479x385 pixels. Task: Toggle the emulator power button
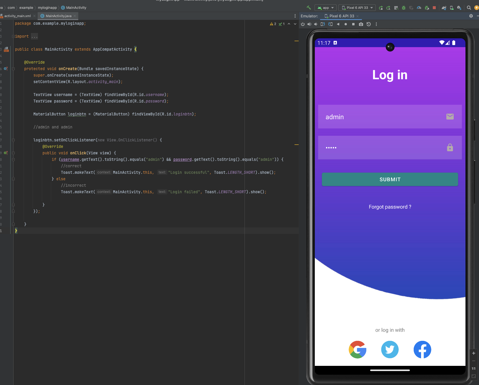click(303, 24)
